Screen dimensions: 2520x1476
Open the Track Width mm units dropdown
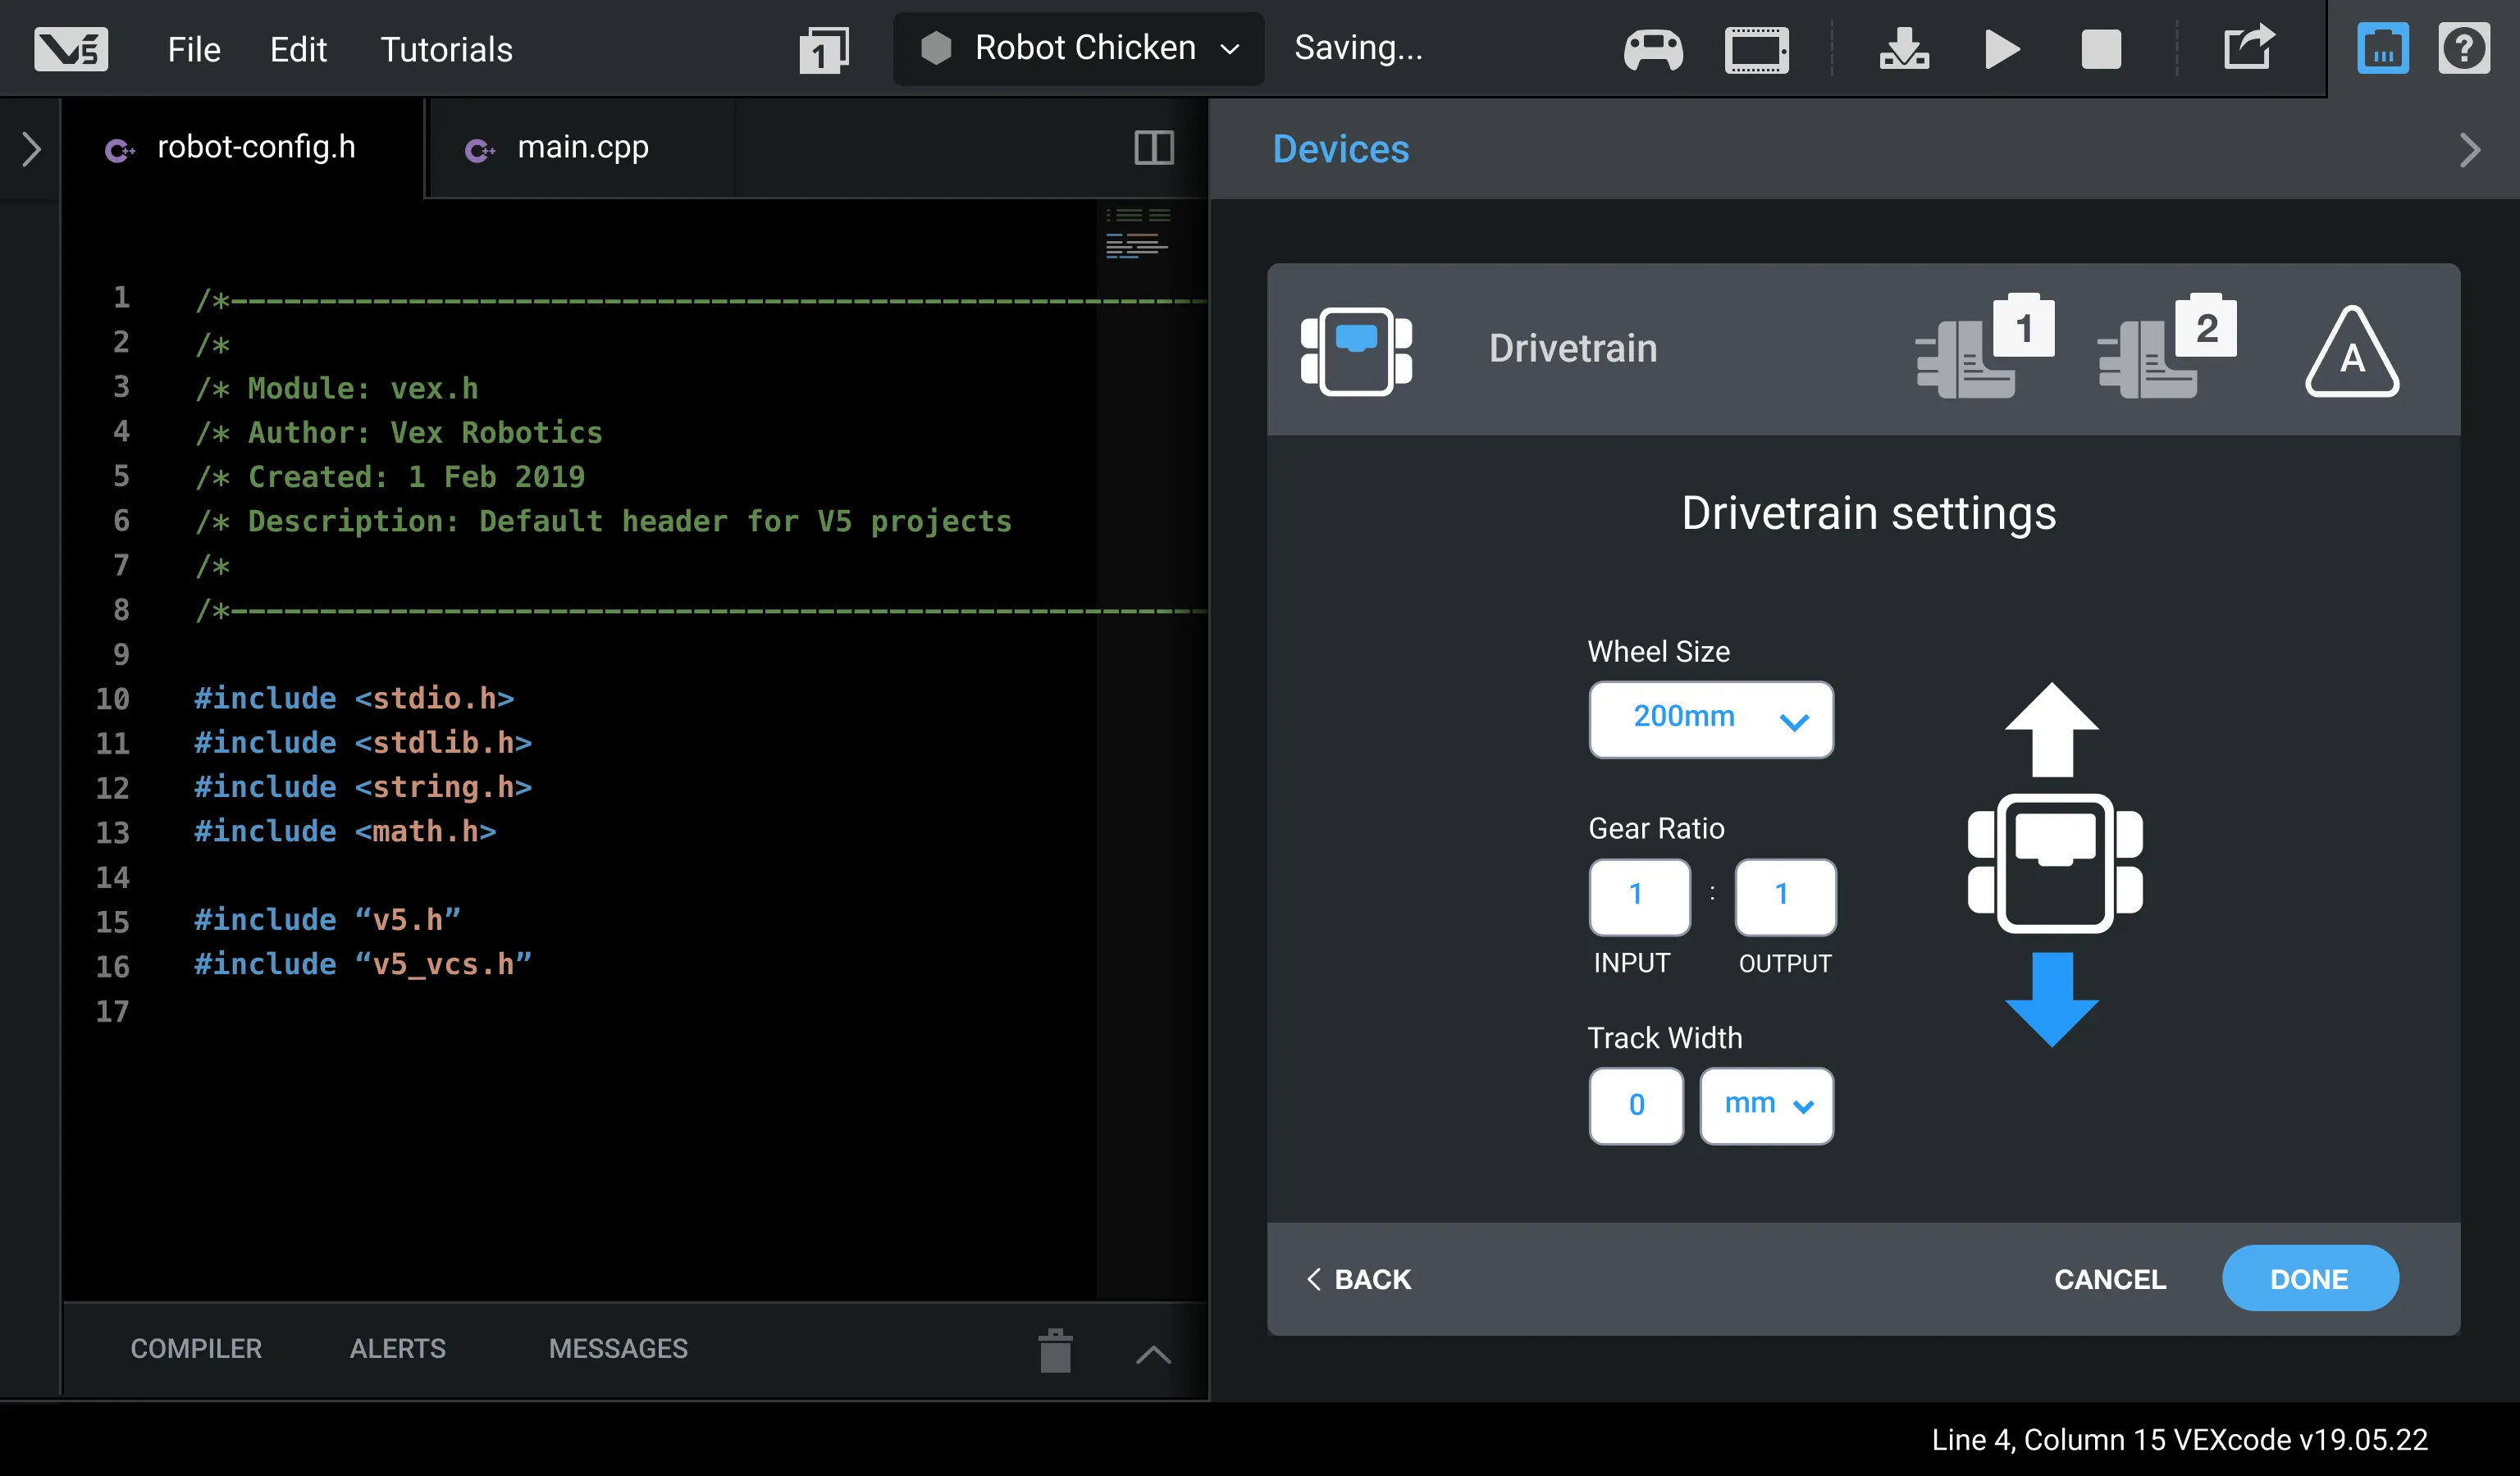(x=1766, y=1105)
